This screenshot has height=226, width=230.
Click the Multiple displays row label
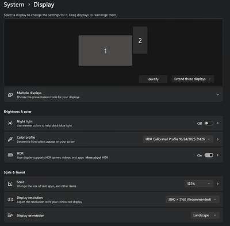(29, 93)
